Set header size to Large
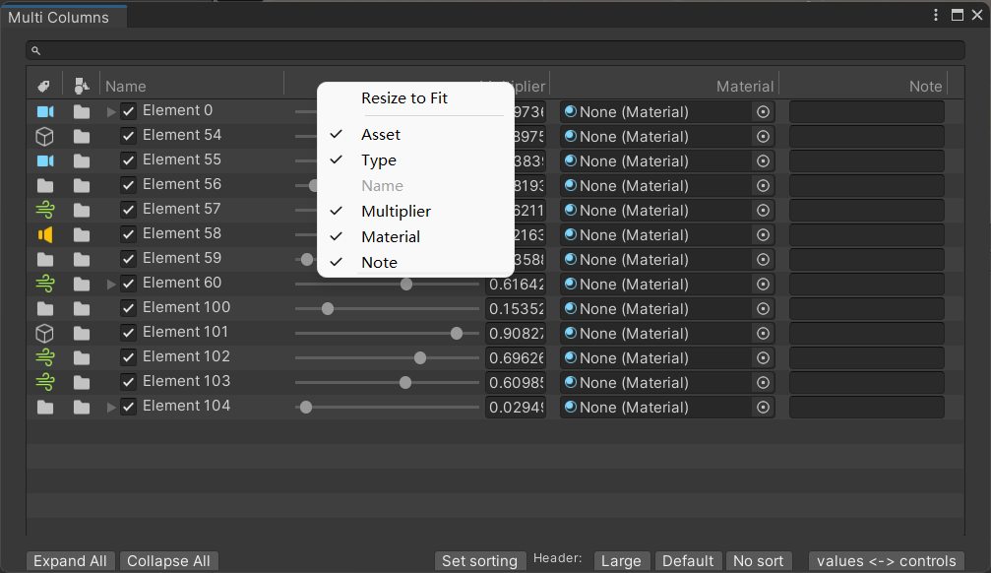This screenshot has height=573, width=991. tap(621, 561)
